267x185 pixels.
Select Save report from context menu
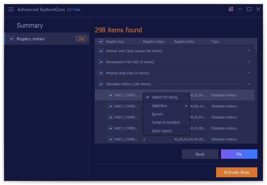(166, 131)
